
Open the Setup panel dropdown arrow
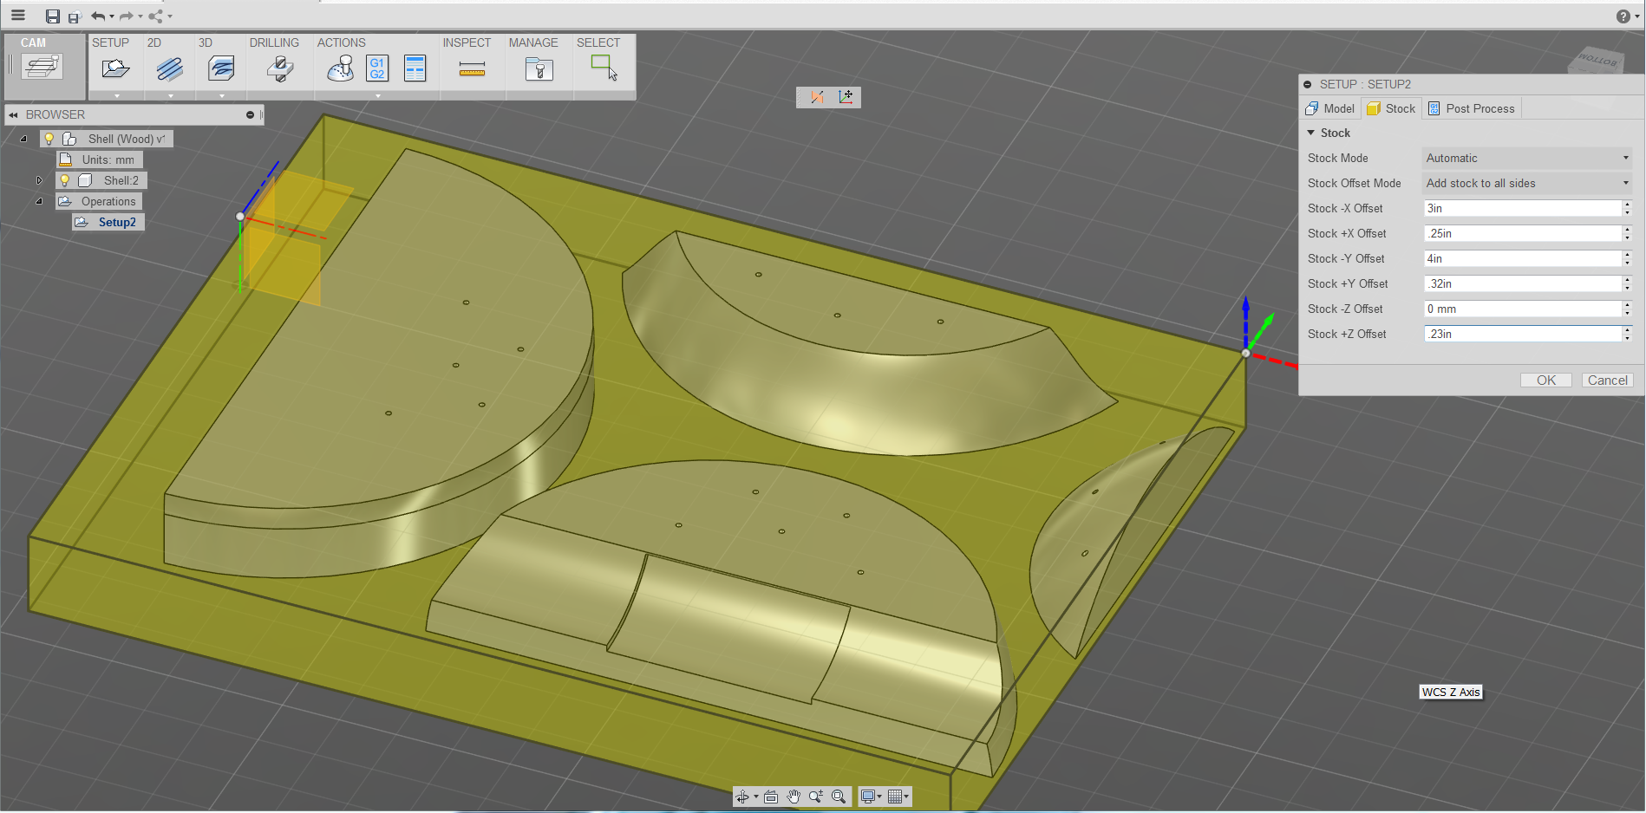pyautogui.click(x=116, y=95)
